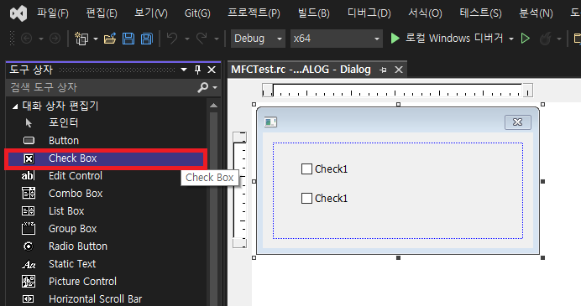Image resolution: width=581 pixels, height=306 pixels.
Task: Expand the debugger target dropdown arrow
Action: 511,39
